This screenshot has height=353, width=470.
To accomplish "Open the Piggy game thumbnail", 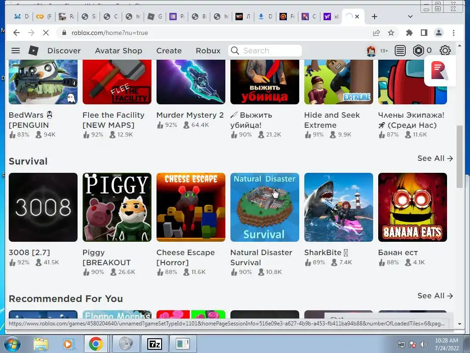I will [117, 207].
